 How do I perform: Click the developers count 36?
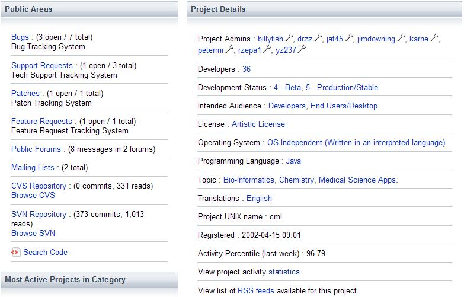247,69
